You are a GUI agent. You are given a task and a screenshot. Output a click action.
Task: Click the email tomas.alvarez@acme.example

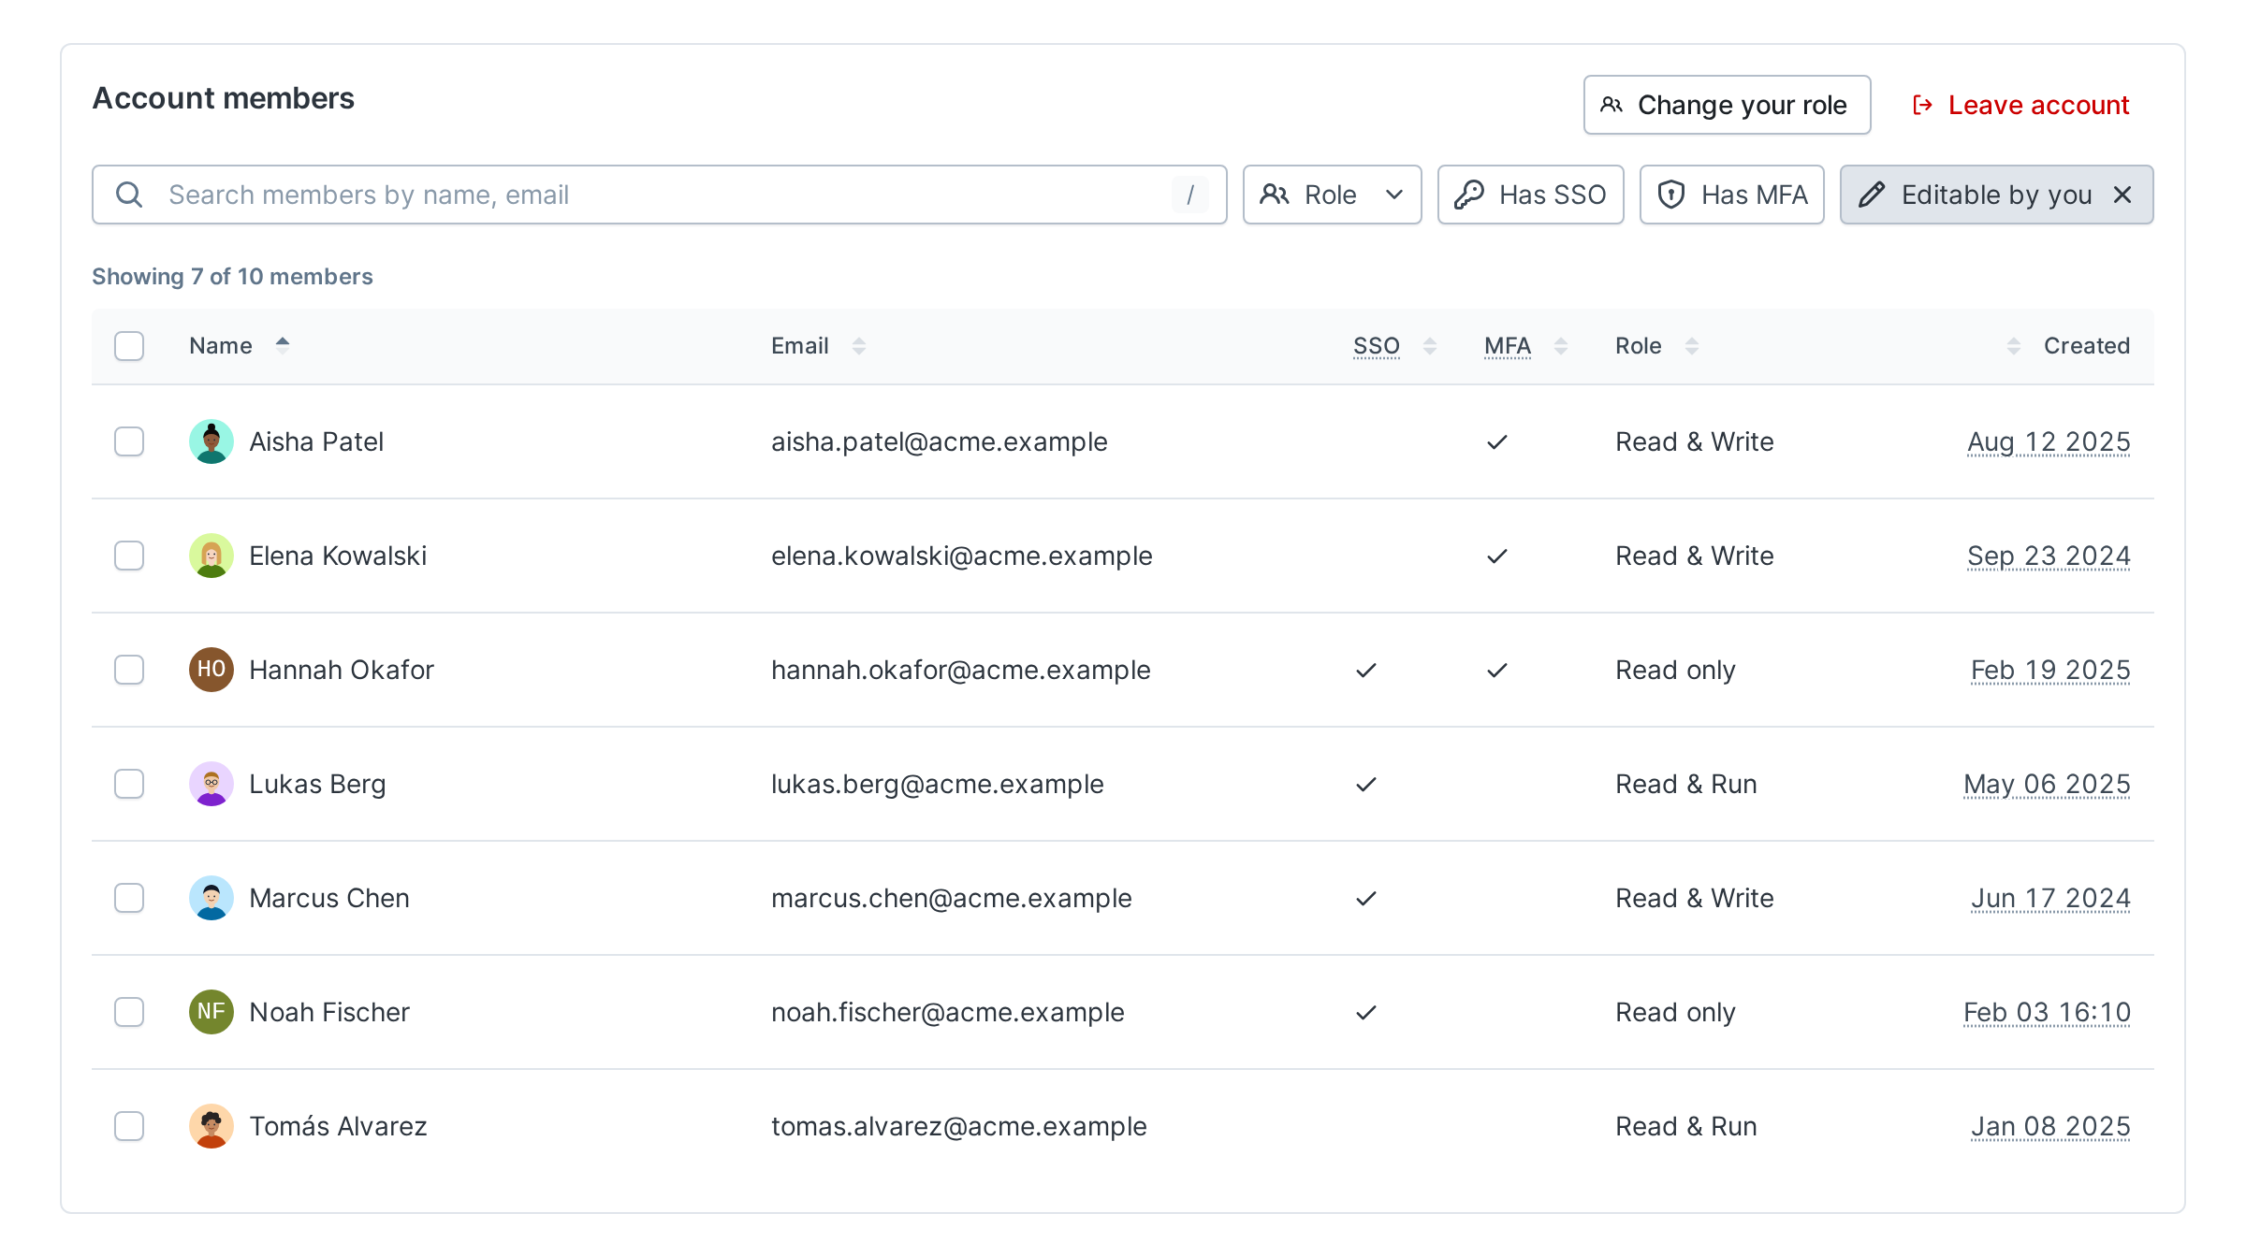(x=959, y=1126)
